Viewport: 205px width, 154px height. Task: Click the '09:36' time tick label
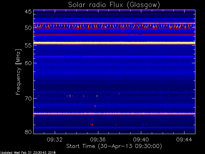(x=98, y=140)
